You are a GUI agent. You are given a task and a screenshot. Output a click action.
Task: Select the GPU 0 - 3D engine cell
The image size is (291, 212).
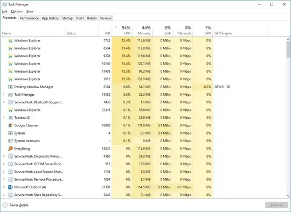[x=223, y=87]
